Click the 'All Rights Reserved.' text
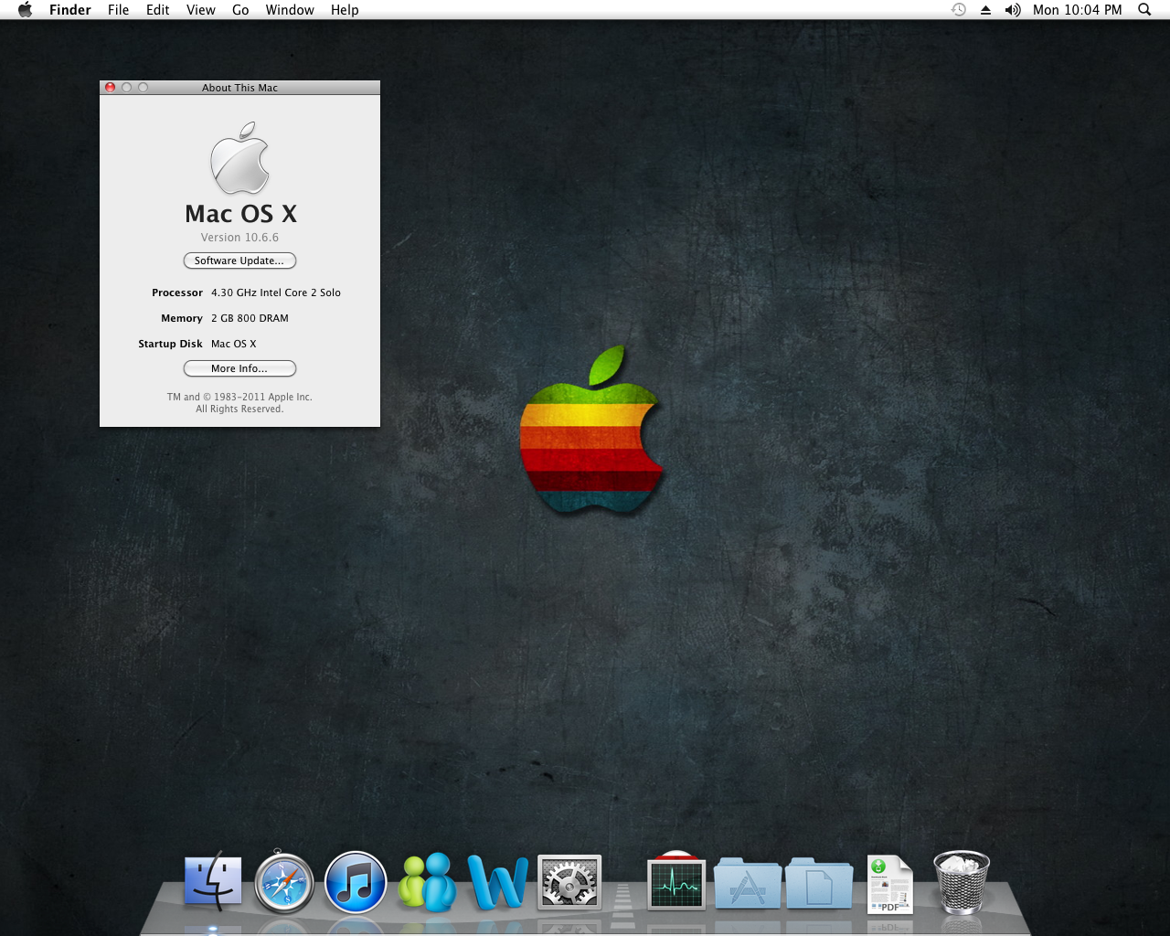 (239, 409)
